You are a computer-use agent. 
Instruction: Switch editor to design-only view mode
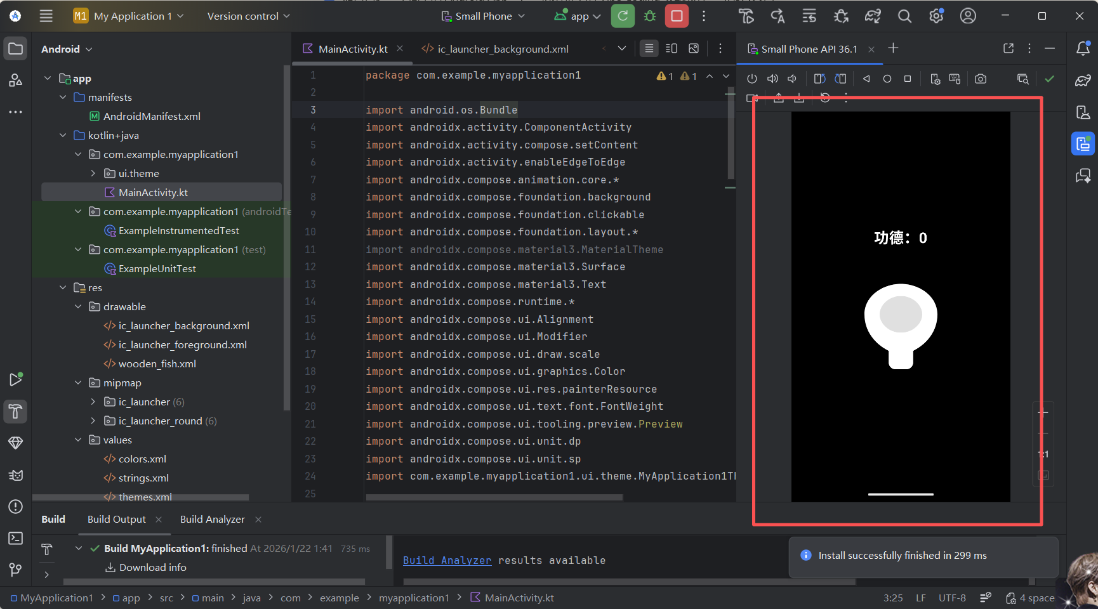(x=694, y=49)
